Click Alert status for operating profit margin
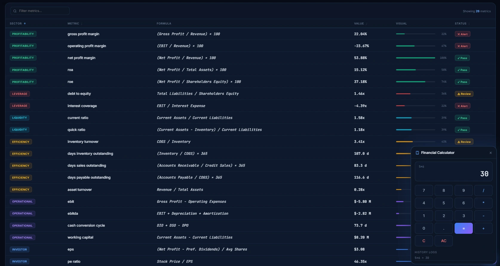500x266 pixels. 462,46
